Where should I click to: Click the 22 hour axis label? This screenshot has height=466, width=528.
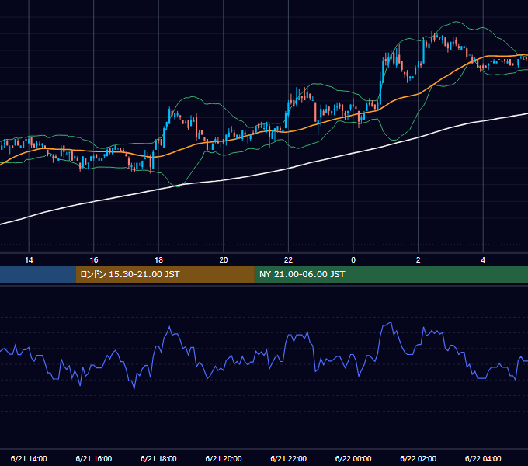tap(288, 260)
